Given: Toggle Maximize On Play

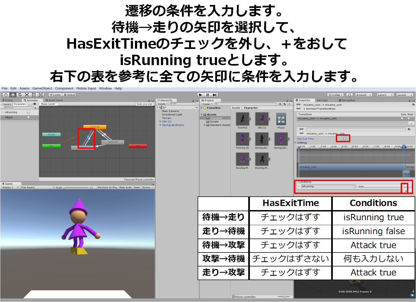Looking at the screenshot, I should point(107,187).
